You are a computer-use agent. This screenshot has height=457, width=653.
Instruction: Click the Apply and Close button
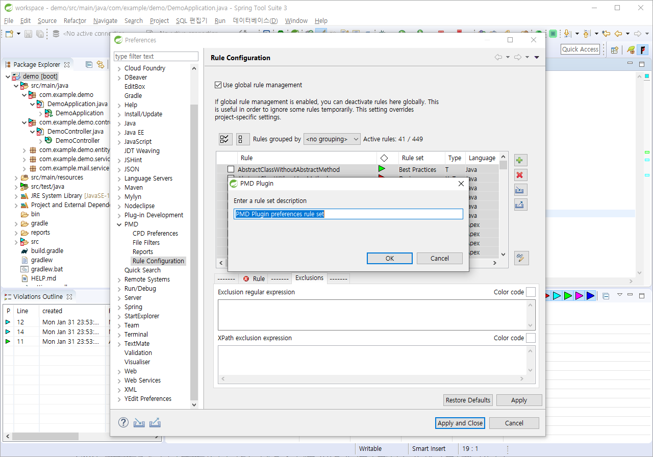pyautogui.click(x=460, y=423)
